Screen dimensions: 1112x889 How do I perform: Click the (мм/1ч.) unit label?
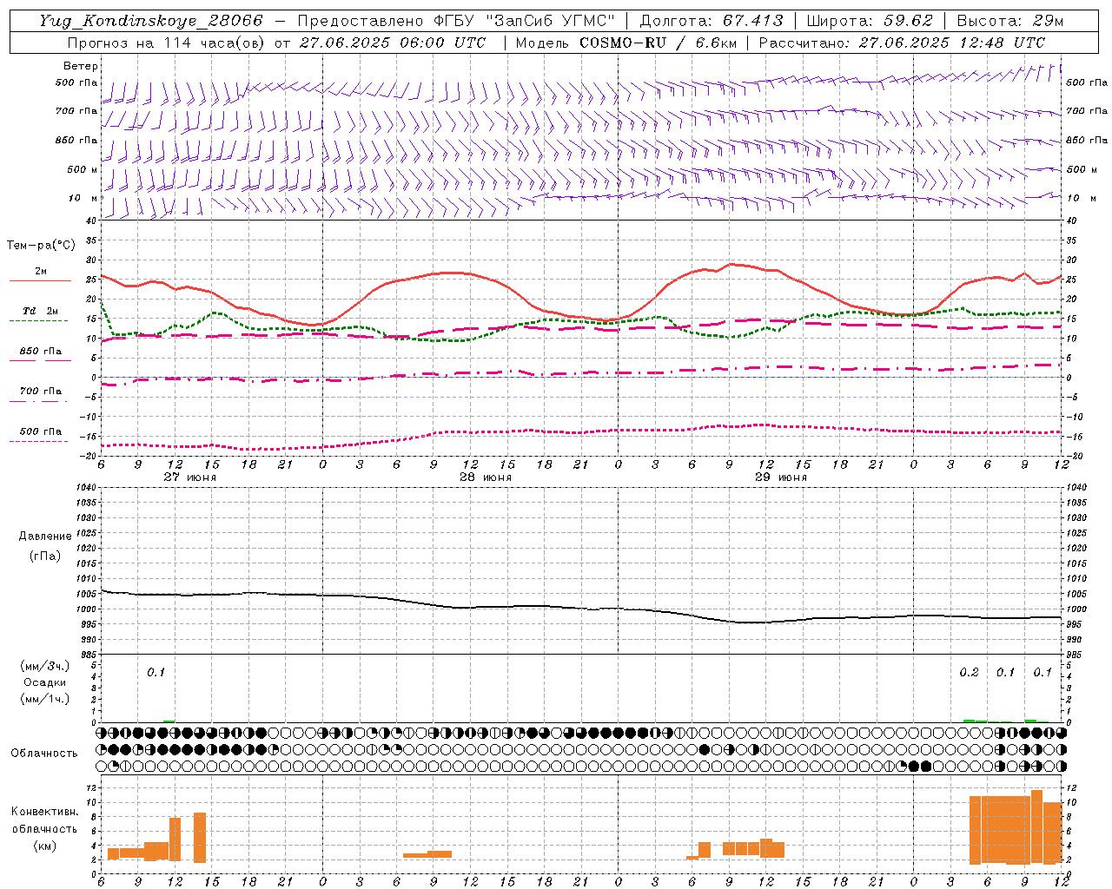click(x=45, y=699)
